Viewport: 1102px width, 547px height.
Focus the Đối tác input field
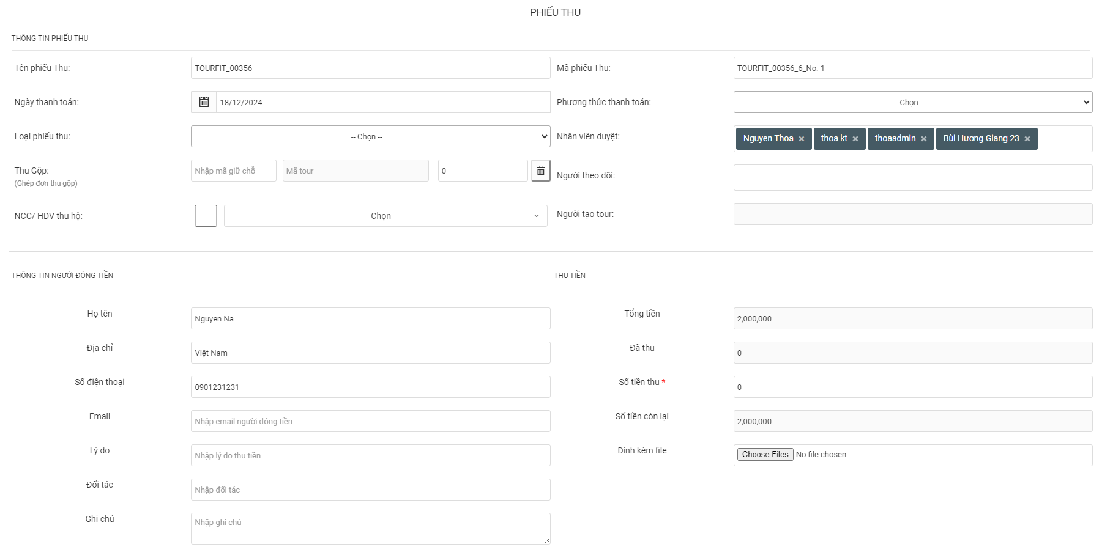tap(370, 490)
